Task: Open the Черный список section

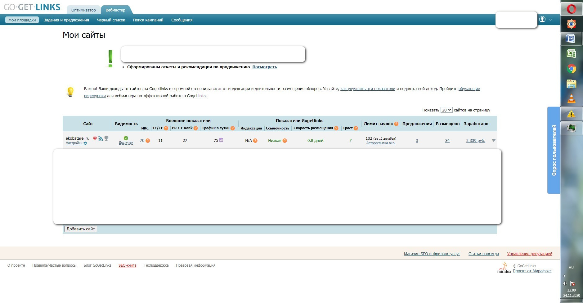Action: tap(111, 20)
